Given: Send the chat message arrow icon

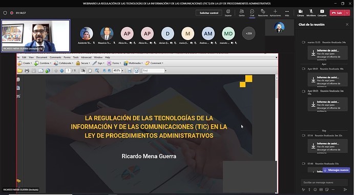Looking at the screenshot, I should point(345,189).
